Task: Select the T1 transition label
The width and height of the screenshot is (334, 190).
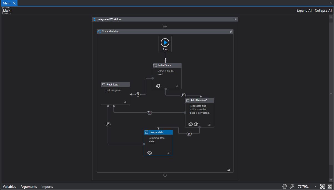Action: point(183,95)
